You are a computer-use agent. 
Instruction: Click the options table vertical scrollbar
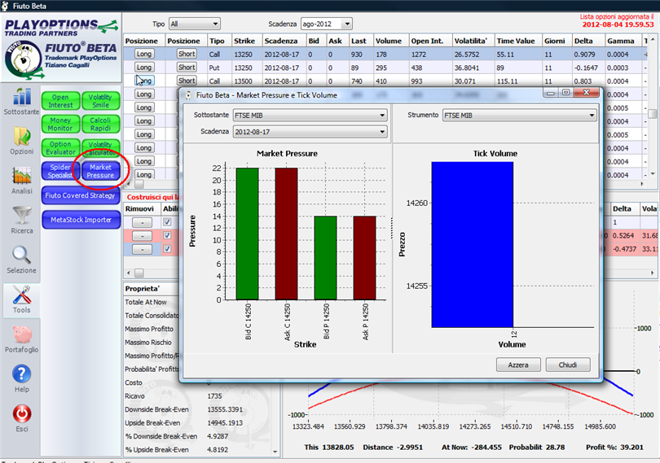653,107
